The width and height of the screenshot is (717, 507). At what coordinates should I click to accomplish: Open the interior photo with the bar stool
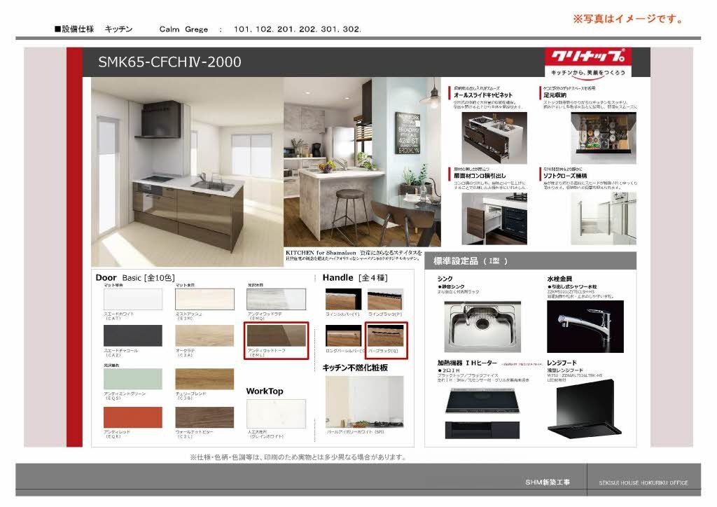pos(362,162)
